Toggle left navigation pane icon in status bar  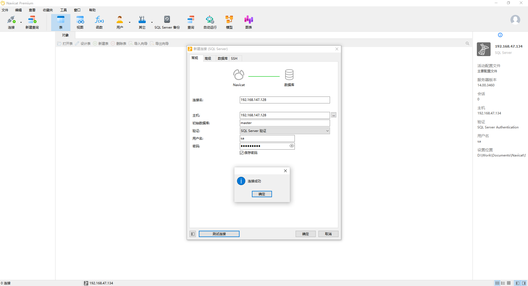tap(518, 283)
